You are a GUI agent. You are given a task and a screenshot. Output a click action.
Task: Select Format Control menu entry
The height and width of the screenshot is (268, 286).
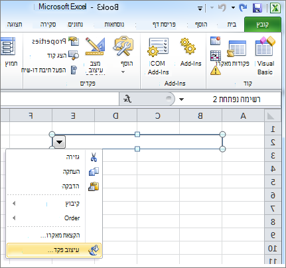[54, 250]
